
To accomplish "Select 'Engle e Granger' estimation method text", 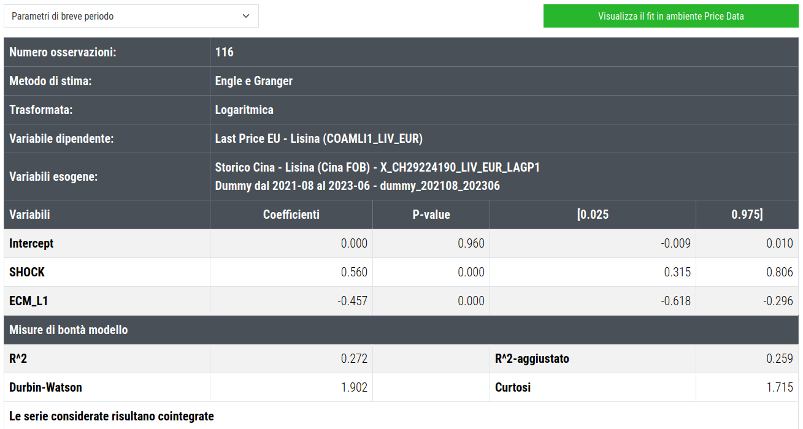I will [x=254, y=81].
